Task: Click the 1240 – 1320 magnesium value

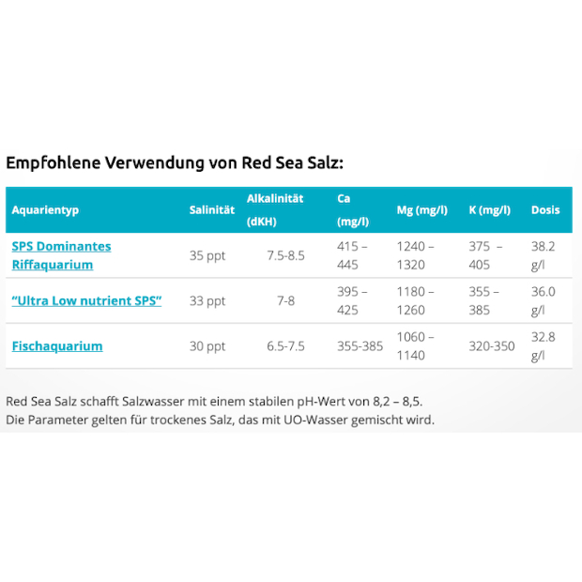Action: pos(416,255)
